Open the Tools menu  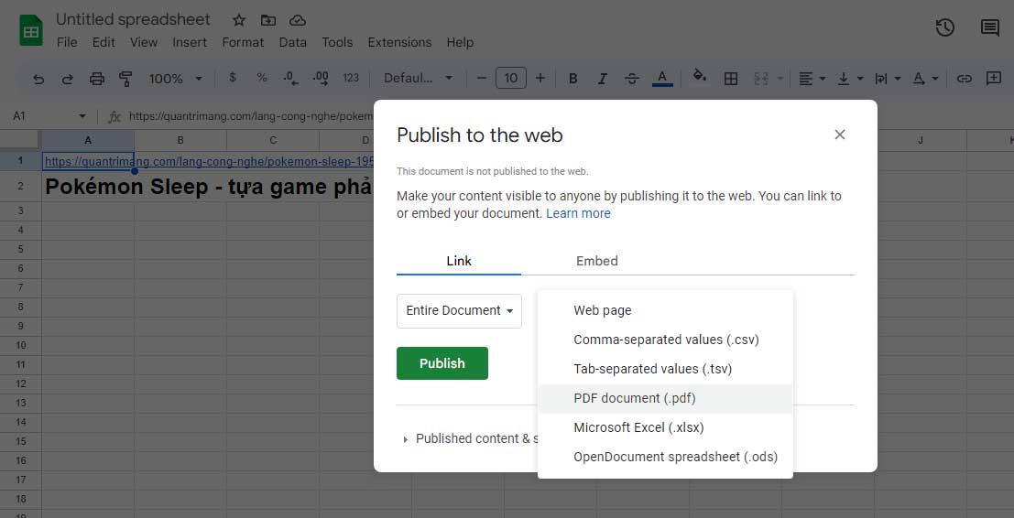(337, 43)
